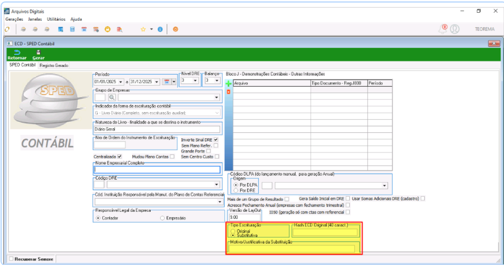Focus the Nome Empresarial Completo field

click(157, 170)
